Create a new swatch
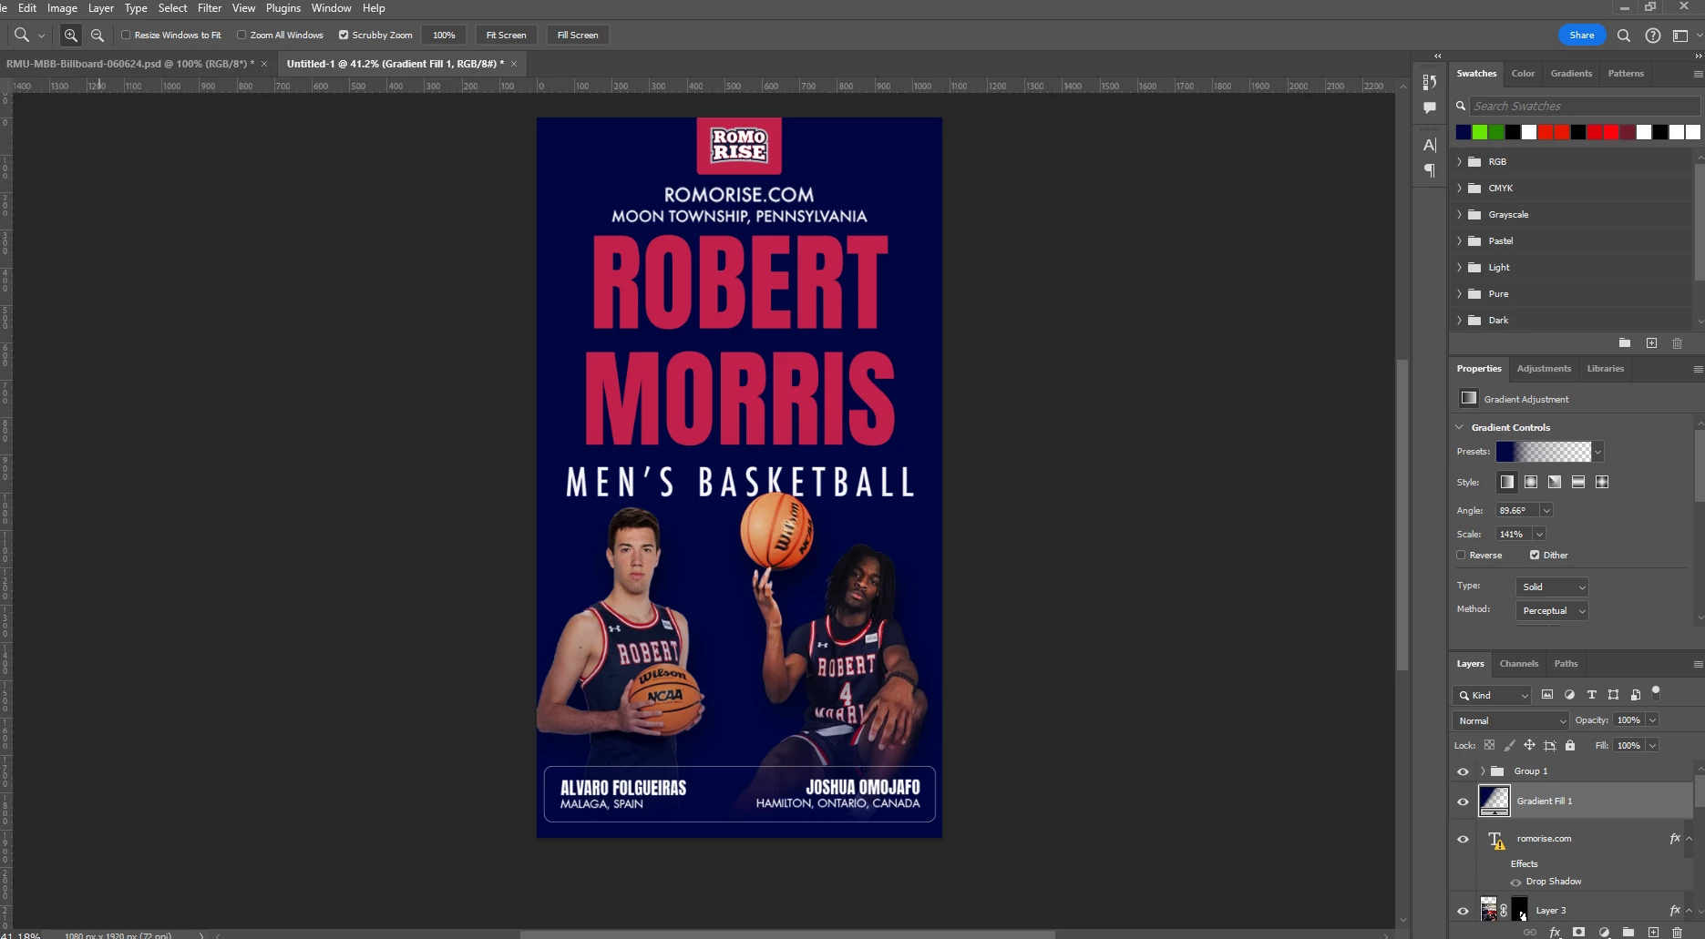Image resolution: width=1705 pixels, height=939 pixels. click(1651, 343)
